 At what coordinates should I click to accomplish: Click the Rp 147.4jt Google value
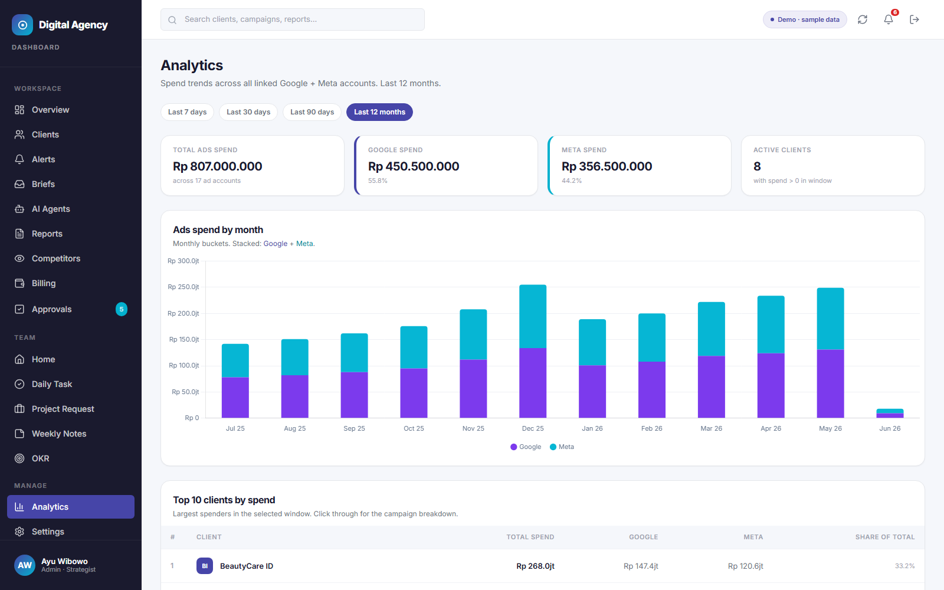[641, 566]
